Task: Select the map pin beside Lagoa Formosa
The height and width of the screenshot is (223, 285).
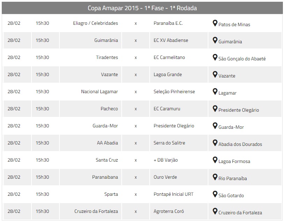Action: [x=215, y=160]
